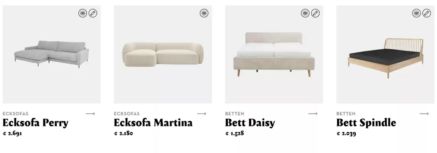Click the eye icon on Bett Daisy
The width and height of the screenshot is (437, 153).
(305, 13)
